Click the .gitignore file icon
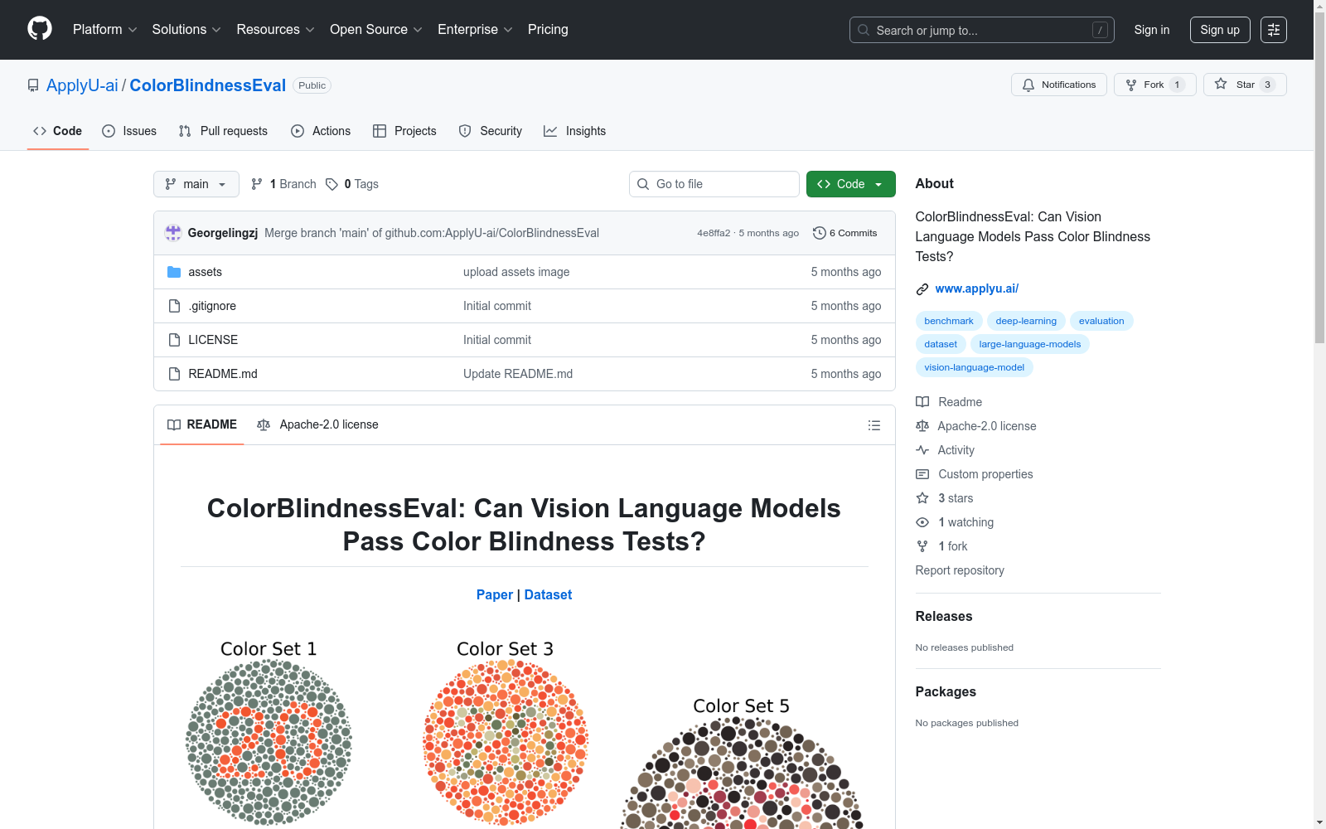Viewport: 1326px width, 829px height. 174,306
